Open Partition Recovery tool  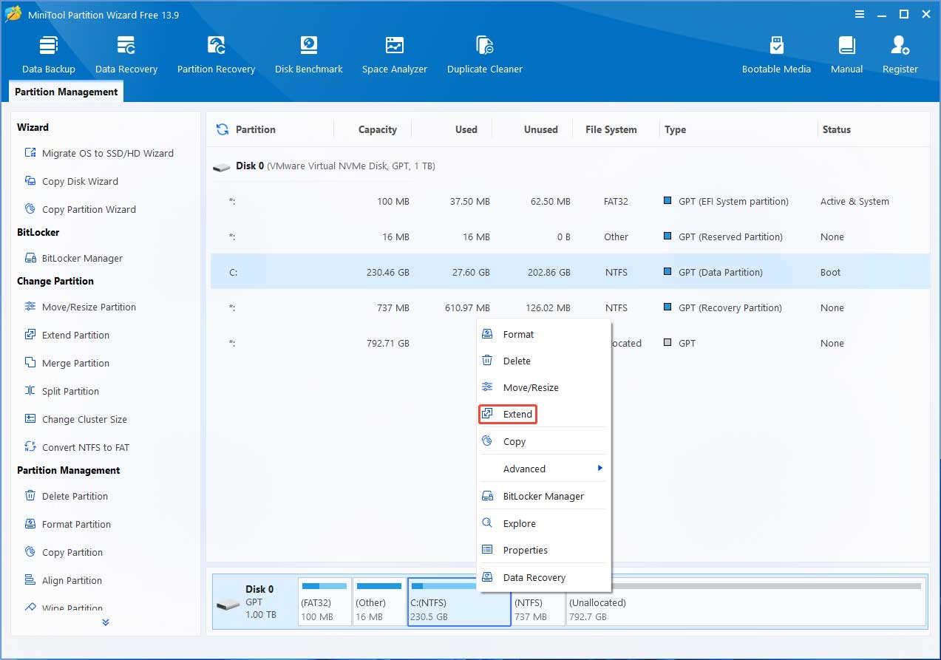pyautogui.click(x=216, y=55)
